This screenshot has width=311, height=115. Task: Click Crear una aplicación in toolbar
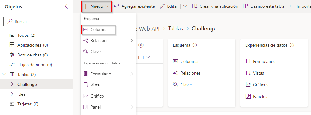(x=215, y=6)
